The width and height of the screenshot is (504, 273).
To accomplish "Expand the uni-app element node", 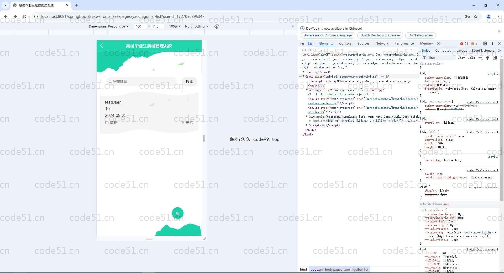I will pyautogui.click(x=307, y=90).
